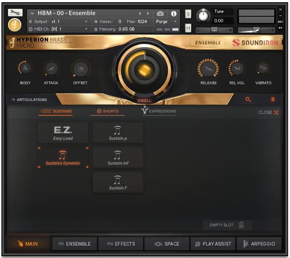The height and width of the screenshot is (258, 290).
Task: Open the Purge dropdown menu
Action: tap(166, 22)
